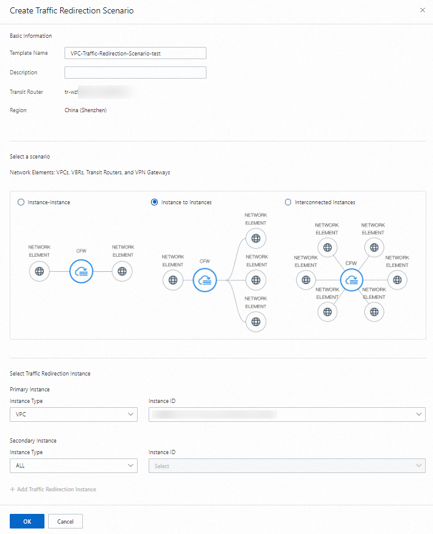Open the Secondary Instance Type dropdown showing ALL
433x534 pixels.
(x=73, y=465)
